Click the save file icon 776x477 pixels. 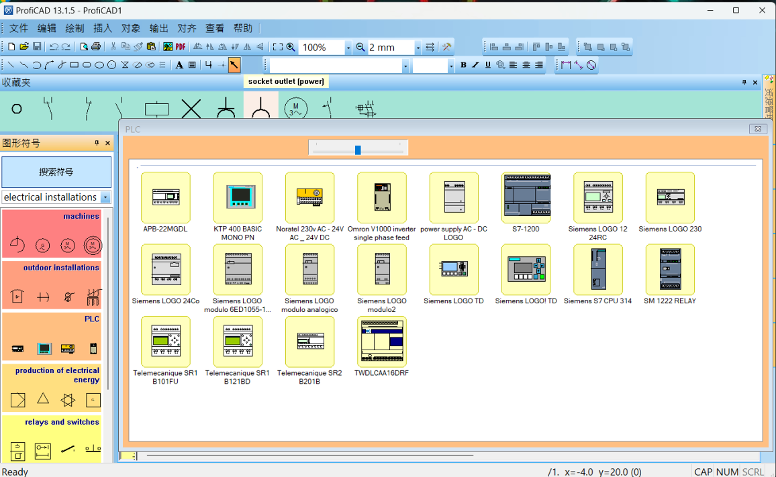tap(37, 47)
